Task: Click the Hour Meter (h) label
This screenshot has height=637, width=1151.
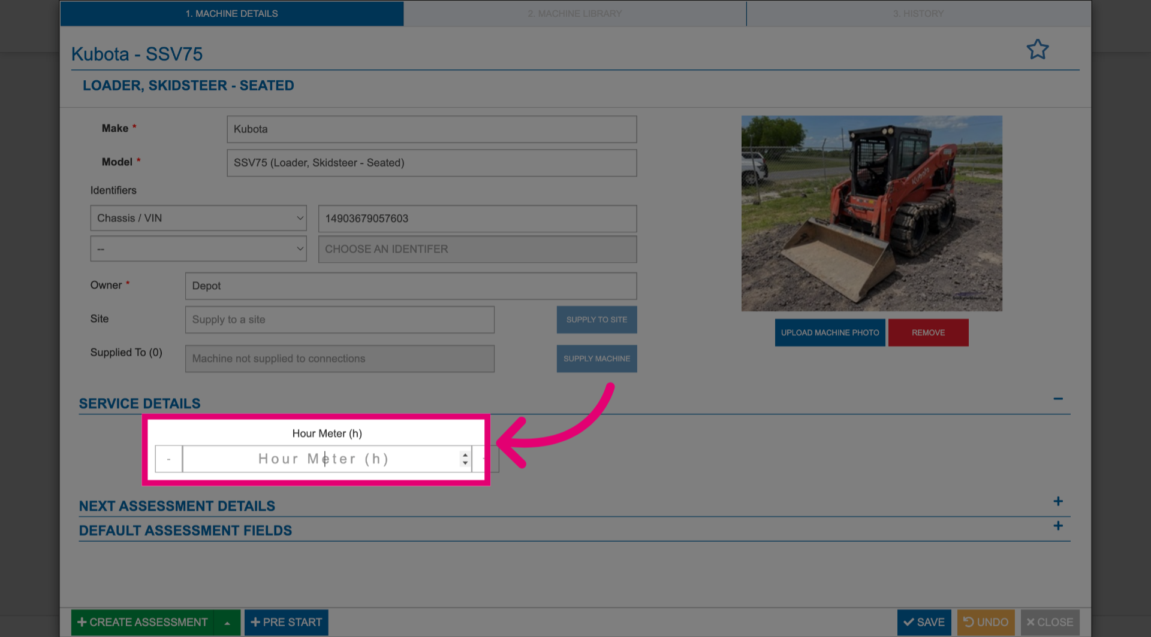Action: [327, 433]
